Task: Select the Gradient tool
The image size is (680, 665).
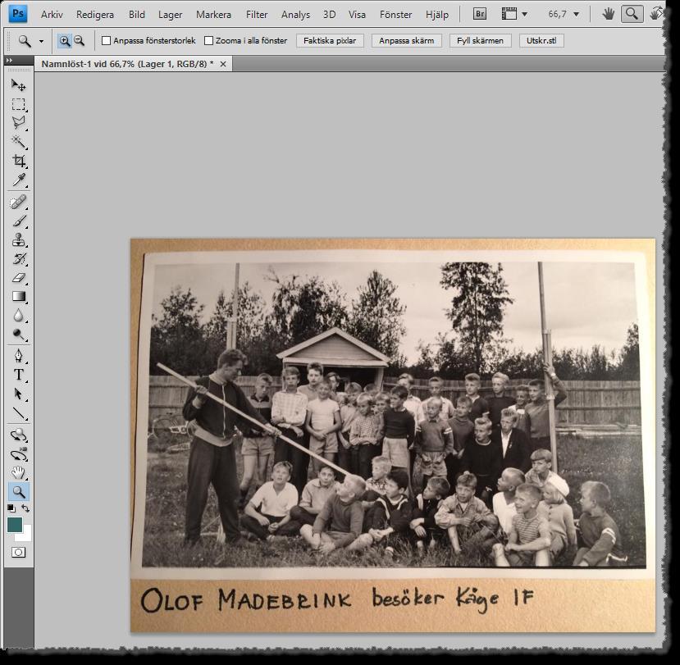Action: [18, 297]
